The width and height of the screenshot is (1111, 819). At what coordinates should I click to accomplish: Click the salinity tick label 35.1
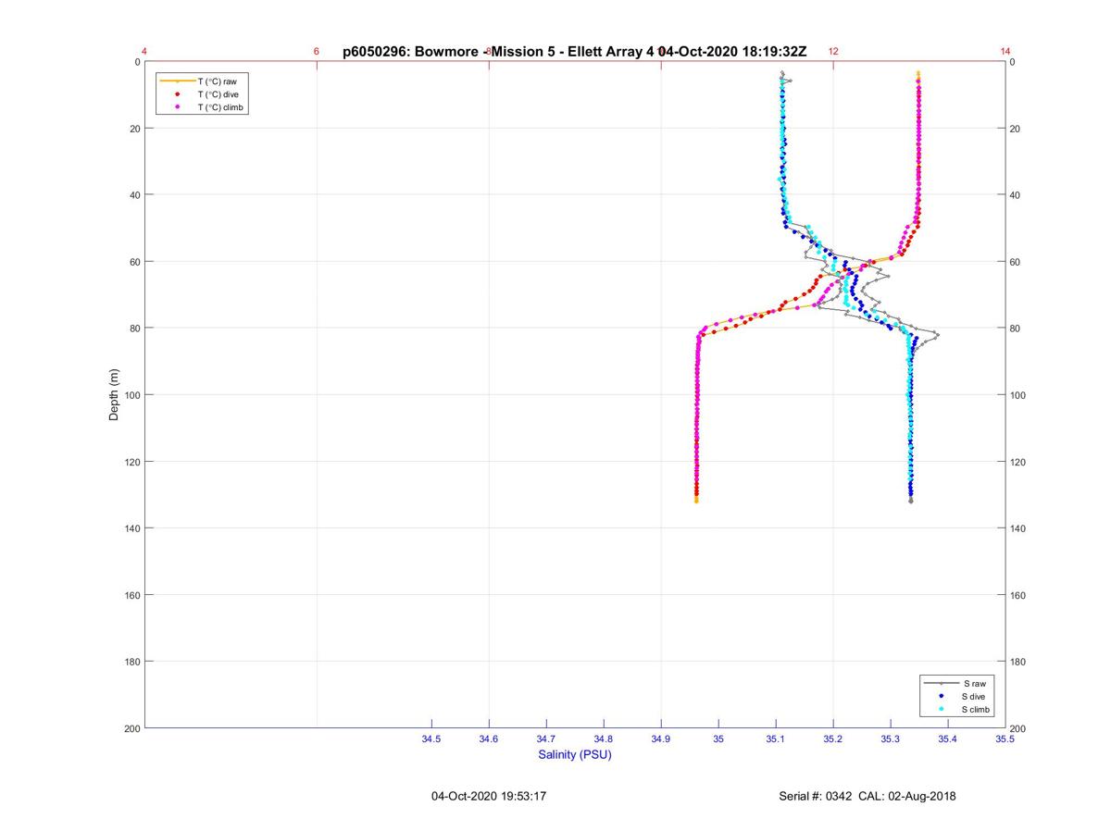[776, 739]
